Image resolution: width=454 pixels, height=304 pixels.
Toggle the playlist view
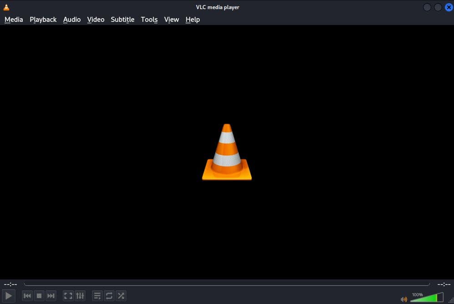click(x=97, y=296)
